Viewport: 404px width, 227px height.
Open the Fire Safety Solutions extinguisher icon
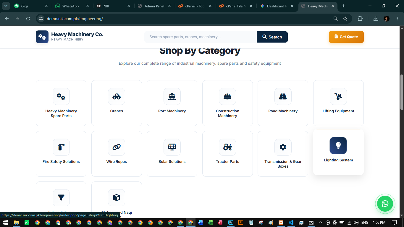tap(61, 147)
